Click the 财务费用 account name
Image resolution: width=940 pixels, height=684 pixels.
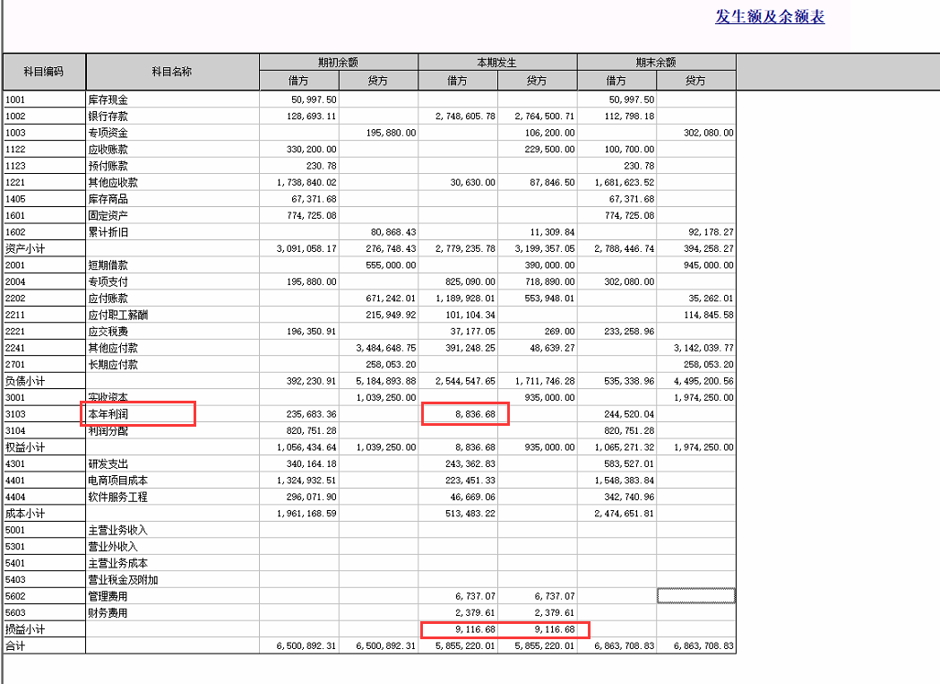(108, 613)
